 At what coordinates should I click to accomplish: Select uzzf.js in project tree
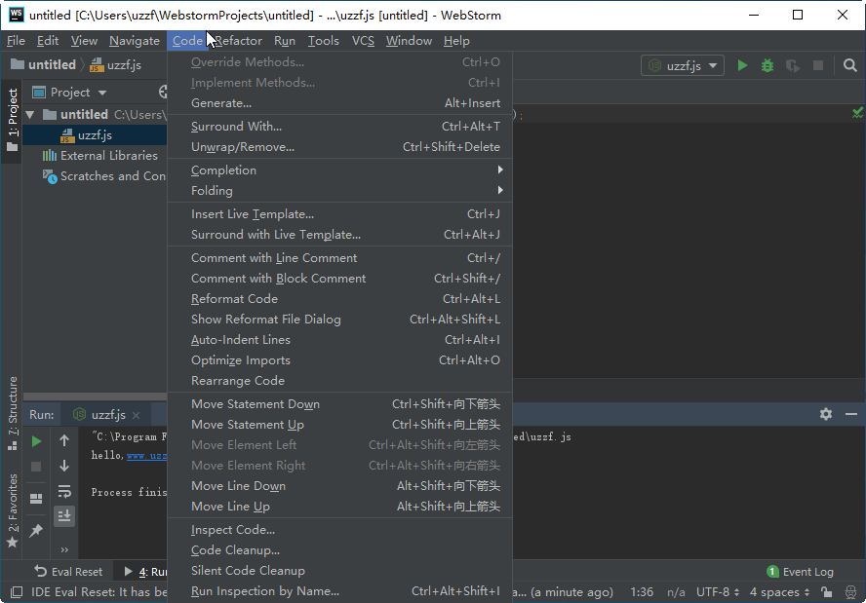(x=95, y=135)
